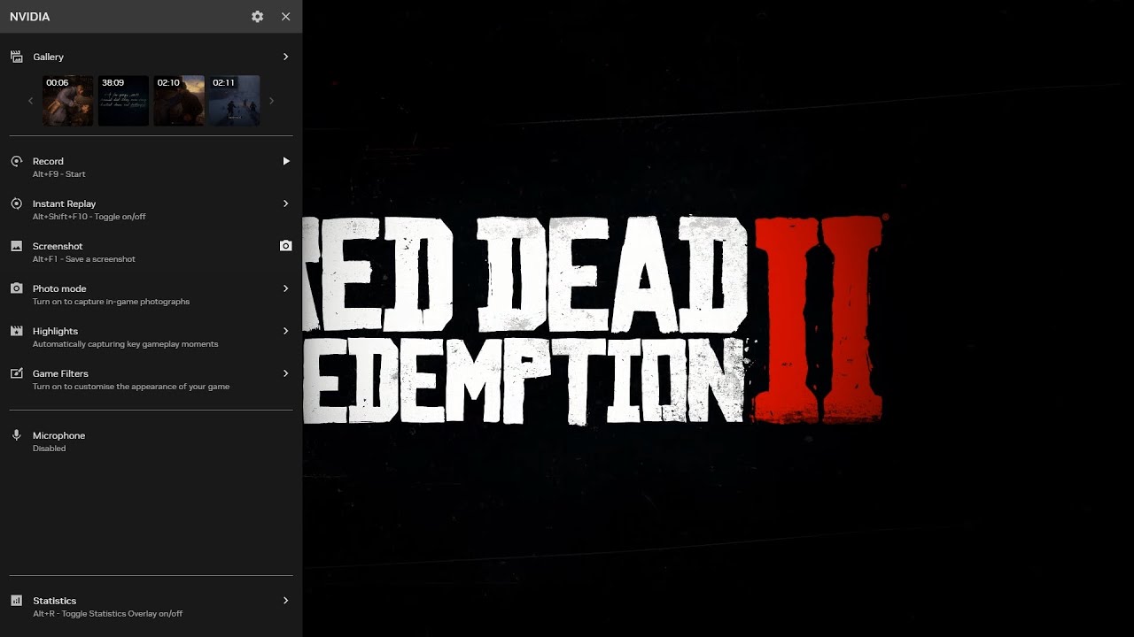Click the Statistics chart icon
Screen dimensions: 1134x637
[x=16, y=601]
